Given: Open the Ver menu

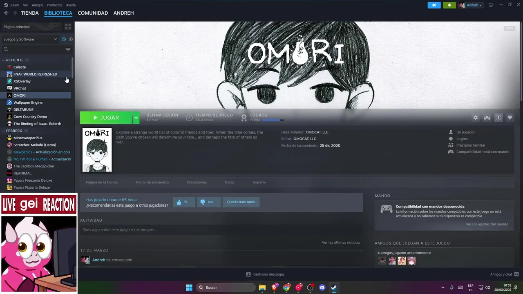Looking at the screenshot, I should point(25,5).
